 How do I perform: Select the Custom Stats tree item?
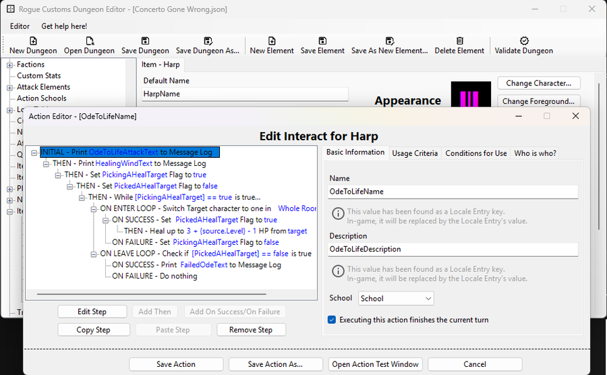pos(38,76)
